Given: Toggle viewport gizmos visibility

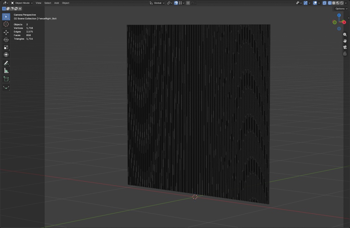Looking at the screenshot, I should click(x=305, y=3).
